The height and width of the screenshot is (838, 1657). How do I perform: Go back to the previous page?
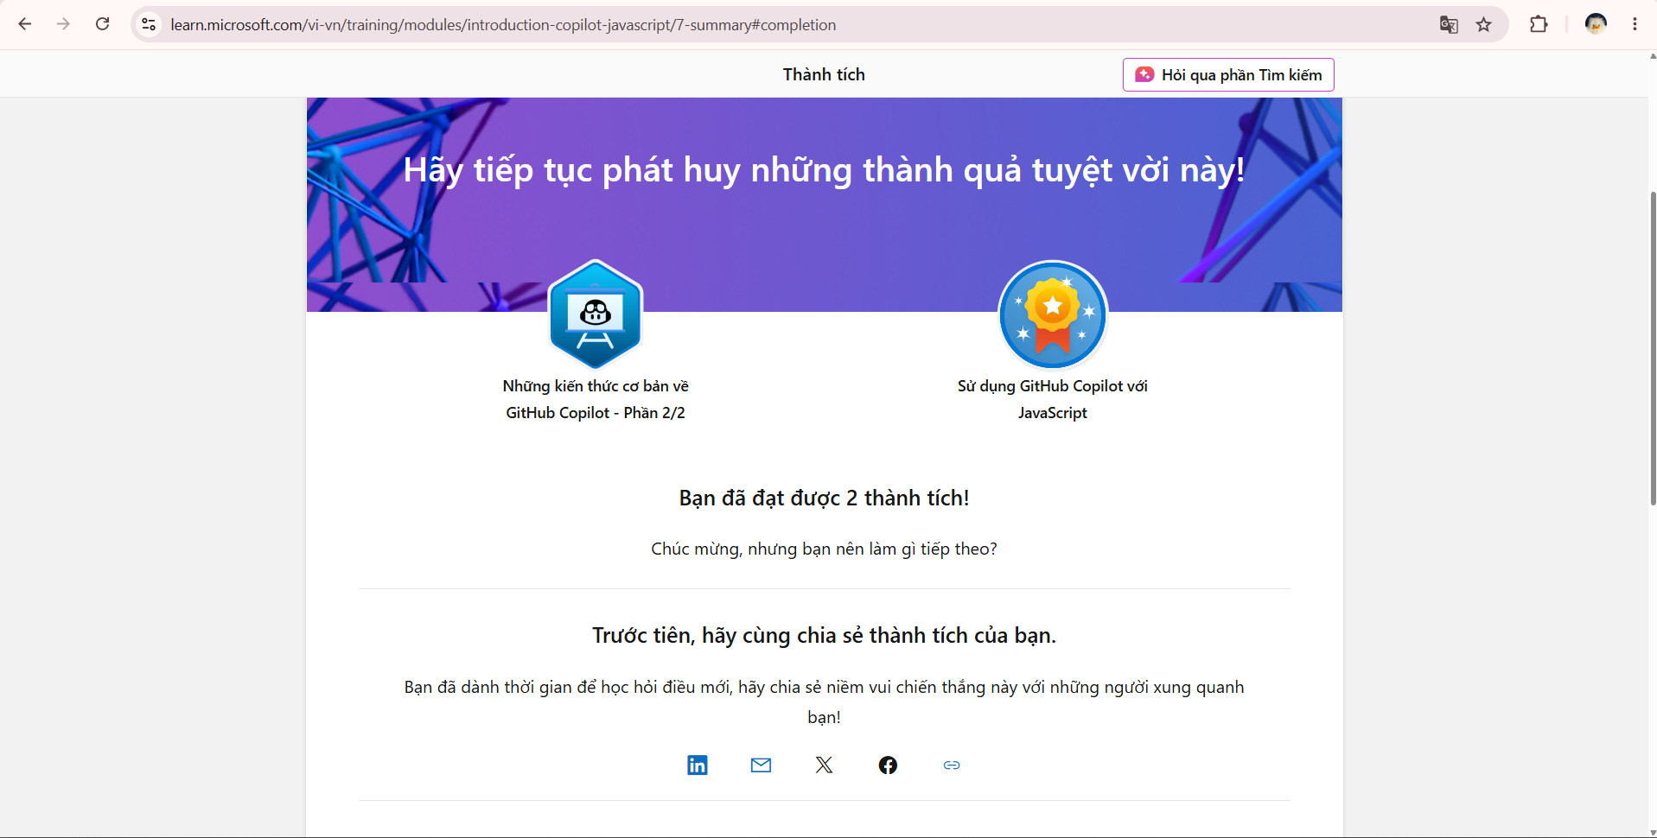25,24
